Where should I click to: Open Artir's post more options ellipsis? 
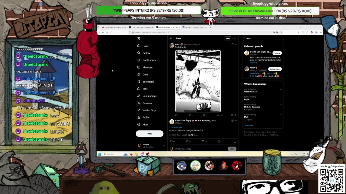235,44
